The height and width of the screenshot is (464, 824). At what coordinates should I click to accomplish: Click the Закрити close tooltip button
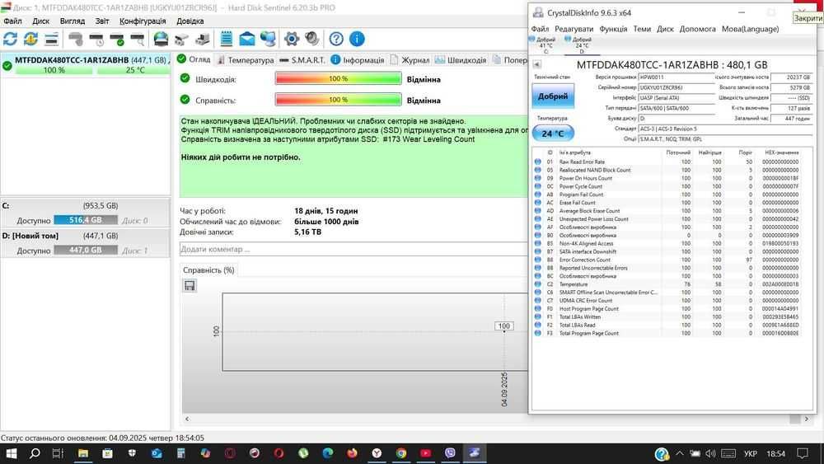pyautogui.click(x=808, y=18)
